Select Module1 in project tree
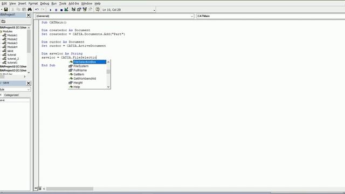This screenshot has width=345, height=194. click(x=12, y=35)
